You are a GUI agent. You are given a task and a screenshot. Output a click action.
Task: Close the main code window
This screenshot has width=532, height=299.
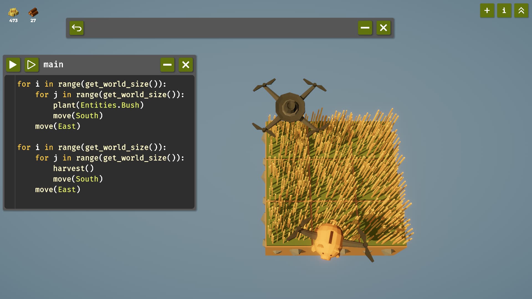(186, 65)
